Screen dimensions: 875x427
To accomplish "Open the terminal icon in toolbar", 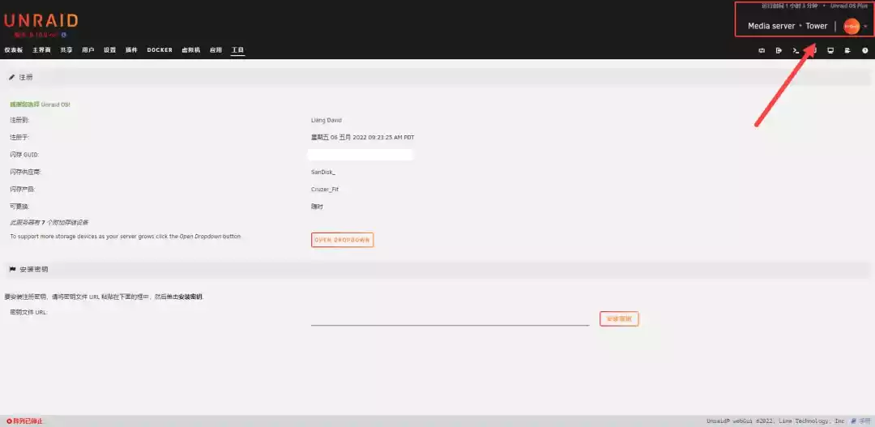I will pos(796,50).
